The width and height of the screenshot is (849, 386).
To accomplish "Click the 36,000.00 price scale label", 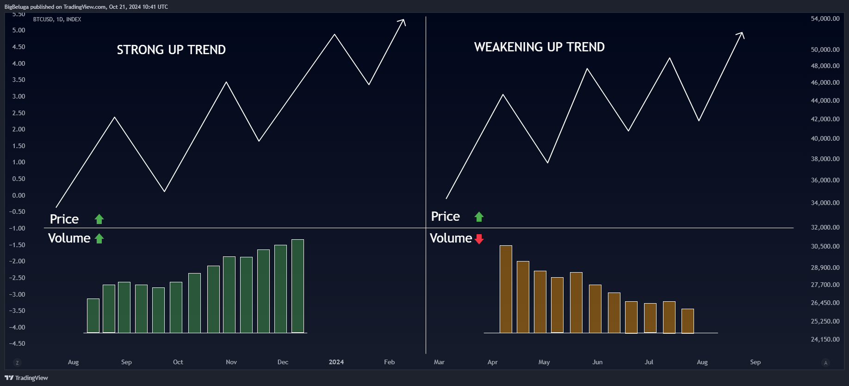I will coord(825,180).
